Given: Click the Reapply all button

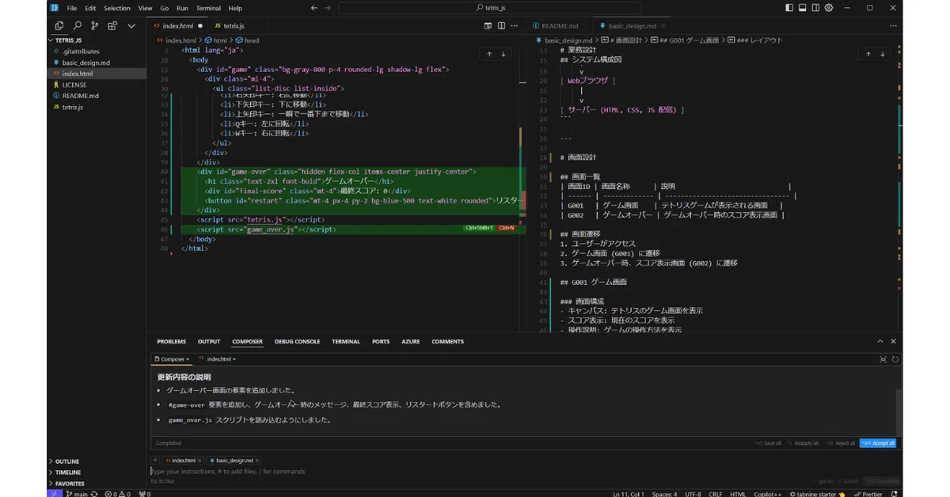Looking at the screenshot, I should pyautogui.click(x=803, y=443).
